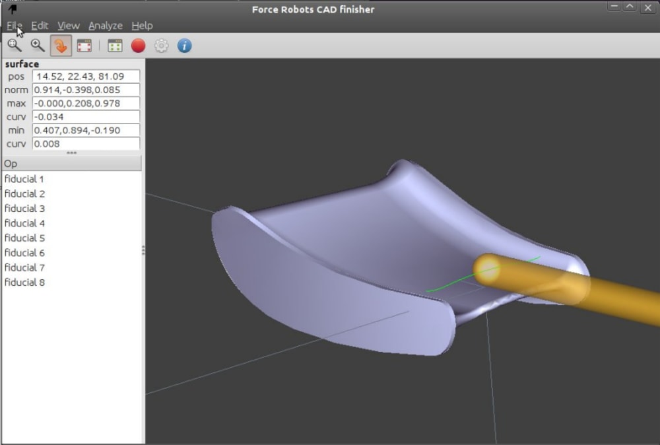Open the File menu

(15, 26)
